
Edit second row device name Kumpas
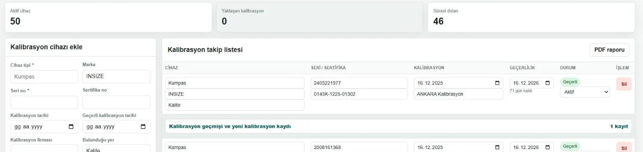point(235,147)
